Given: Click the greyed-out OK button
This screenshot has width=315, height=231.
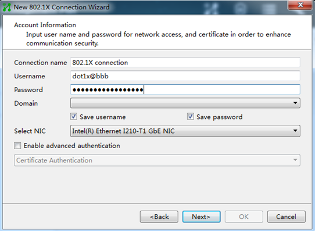Looking at the screenshot, I should (x=244, y=216).
